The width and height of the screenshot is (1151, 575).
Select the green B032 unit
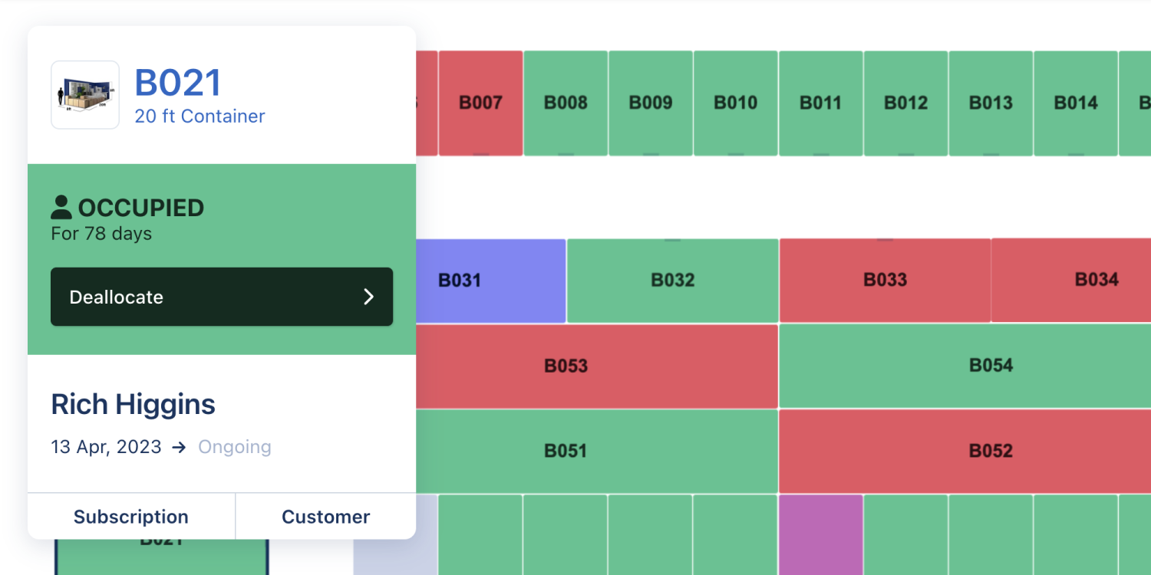pos(672,280)
